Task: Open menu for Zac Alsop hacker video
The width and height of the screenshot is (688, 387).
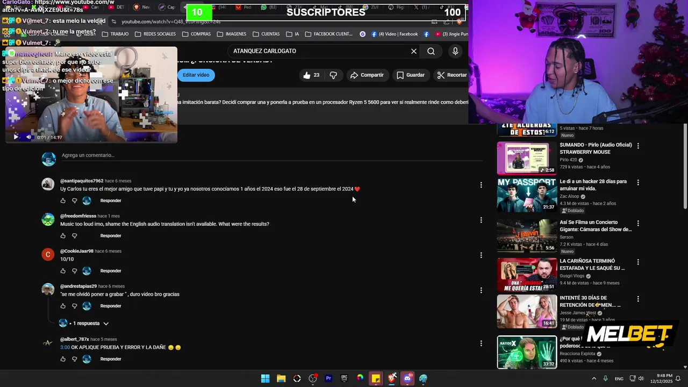Action: (x=638, y=182)
